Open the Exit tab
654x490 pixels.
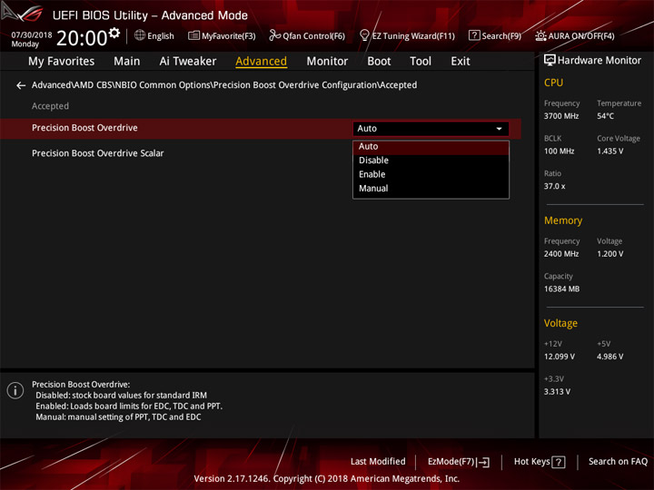[460, 62]
